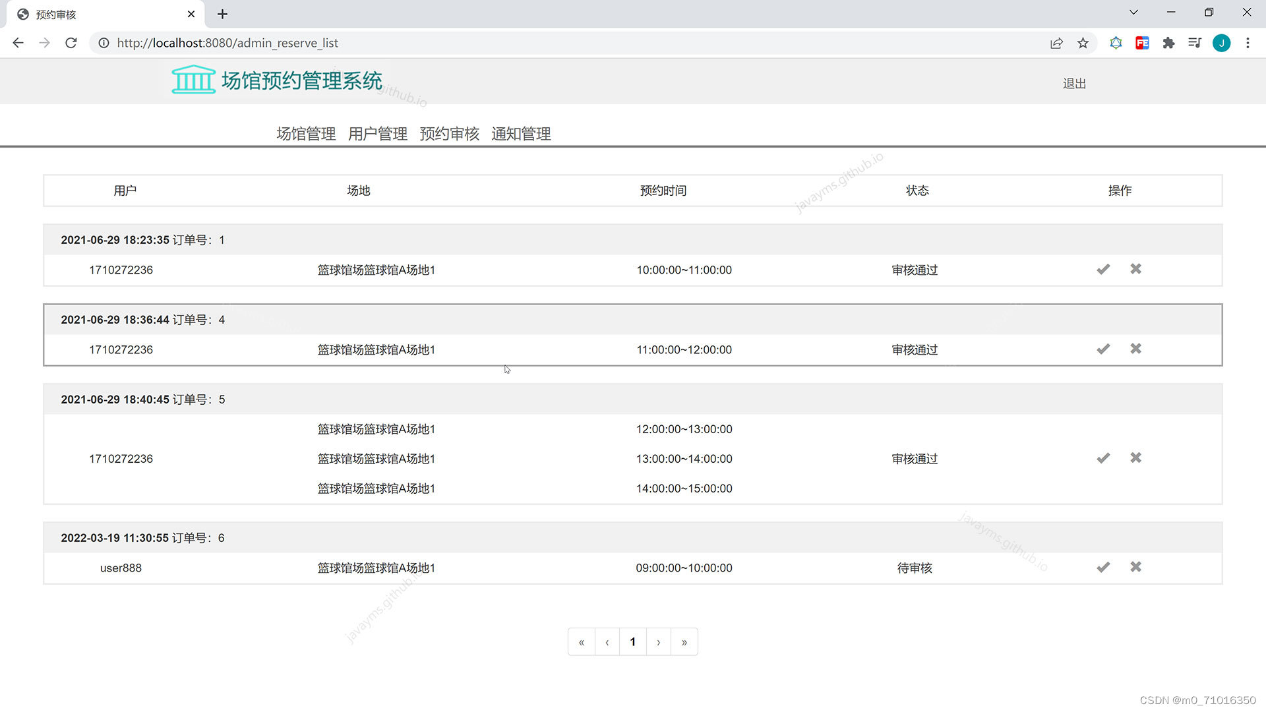1266x712 pixels.
Task: Click the 场馆预约管理系统 title
Action: tap(302, 80)
